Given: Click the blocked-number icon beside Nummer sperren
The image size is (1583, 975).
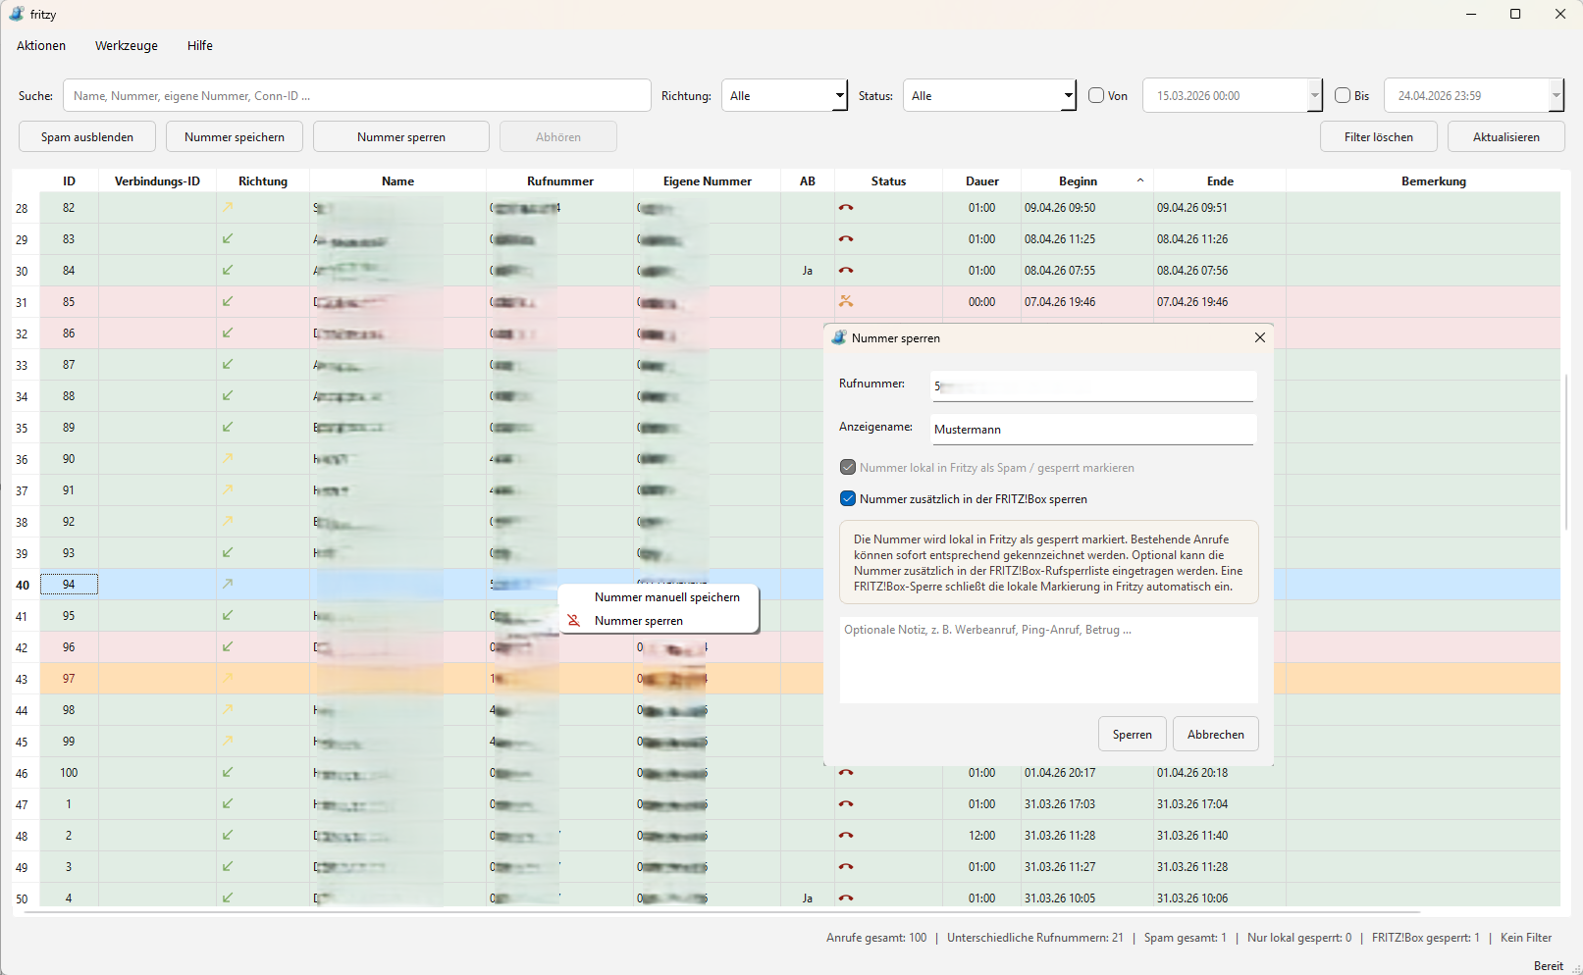Looking at the screenshot, I should click(x=574, y=621).
